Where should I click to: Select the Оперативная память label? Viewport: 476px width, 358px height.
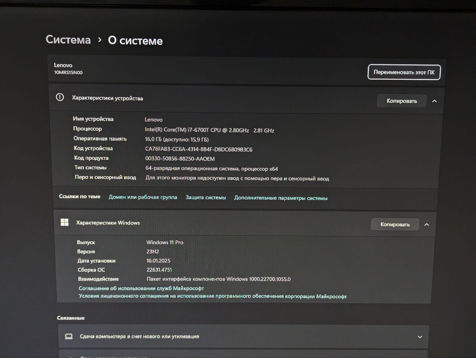click(100, 139)
